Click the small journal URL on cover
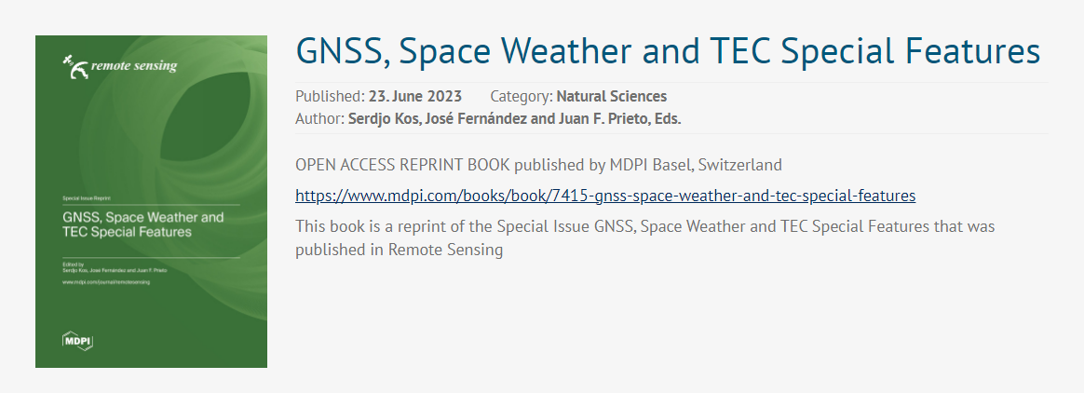1084x393 pixels. (106, 281)
